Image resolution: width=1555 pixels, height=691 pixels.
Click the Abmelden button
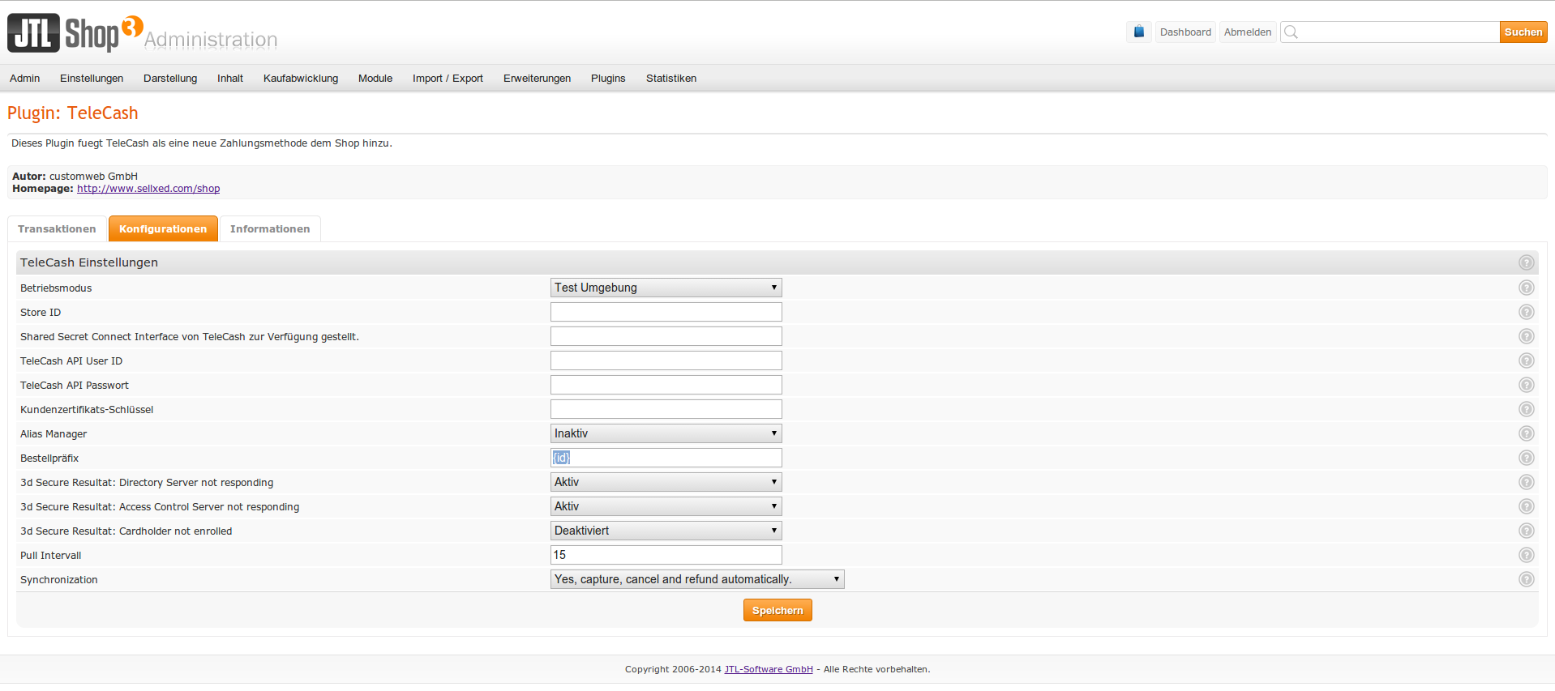click(x=1247, y=32)
